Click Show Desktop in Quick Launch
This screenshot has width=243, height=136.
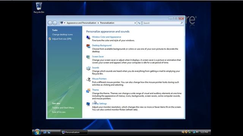click(x=45, y=132)
